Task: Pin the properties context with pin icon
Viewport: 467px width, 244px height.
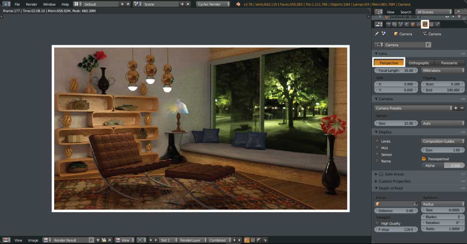Action: pyautogui.click(x=377, y=34)
